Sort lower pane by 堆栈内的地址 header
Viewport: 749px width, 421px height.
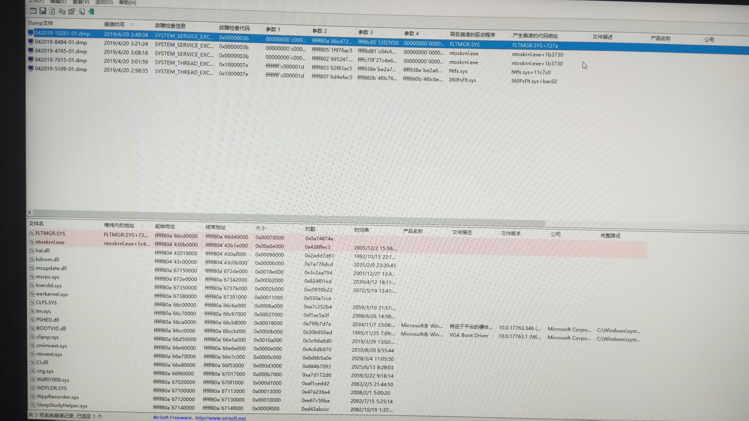coord(119,225)
